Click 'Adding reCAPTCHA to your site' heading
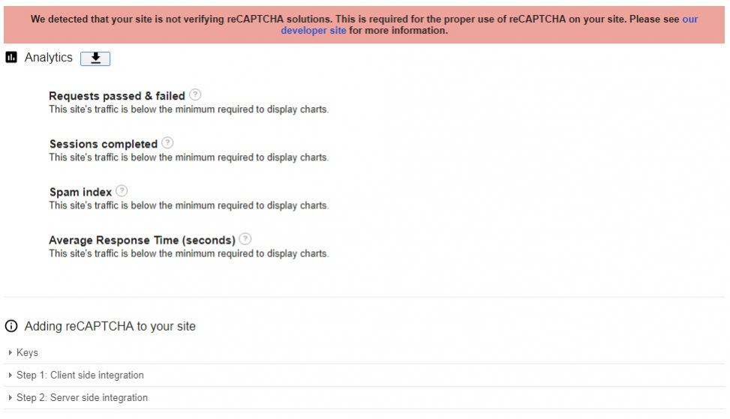Viewport: 730px width, 419px height. point(110,327)
